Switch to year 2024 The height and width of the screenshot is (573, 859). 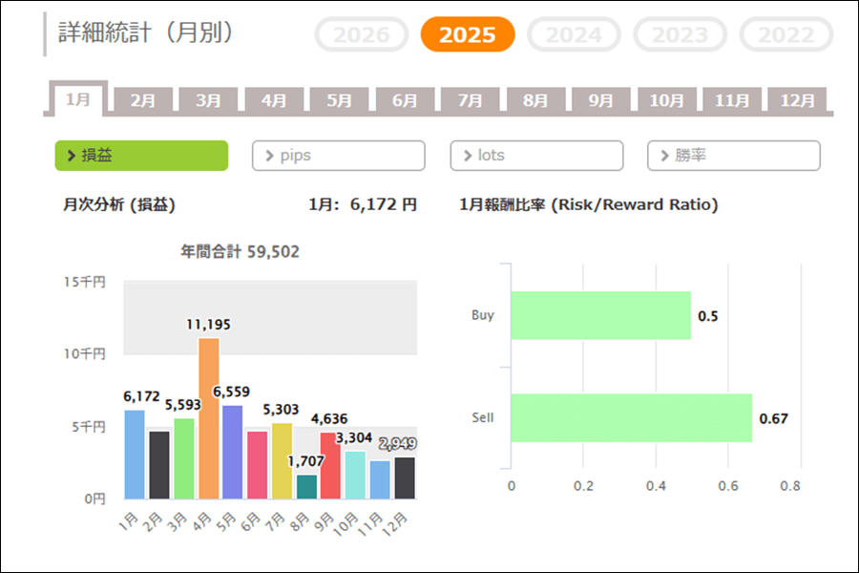[574, 35]
